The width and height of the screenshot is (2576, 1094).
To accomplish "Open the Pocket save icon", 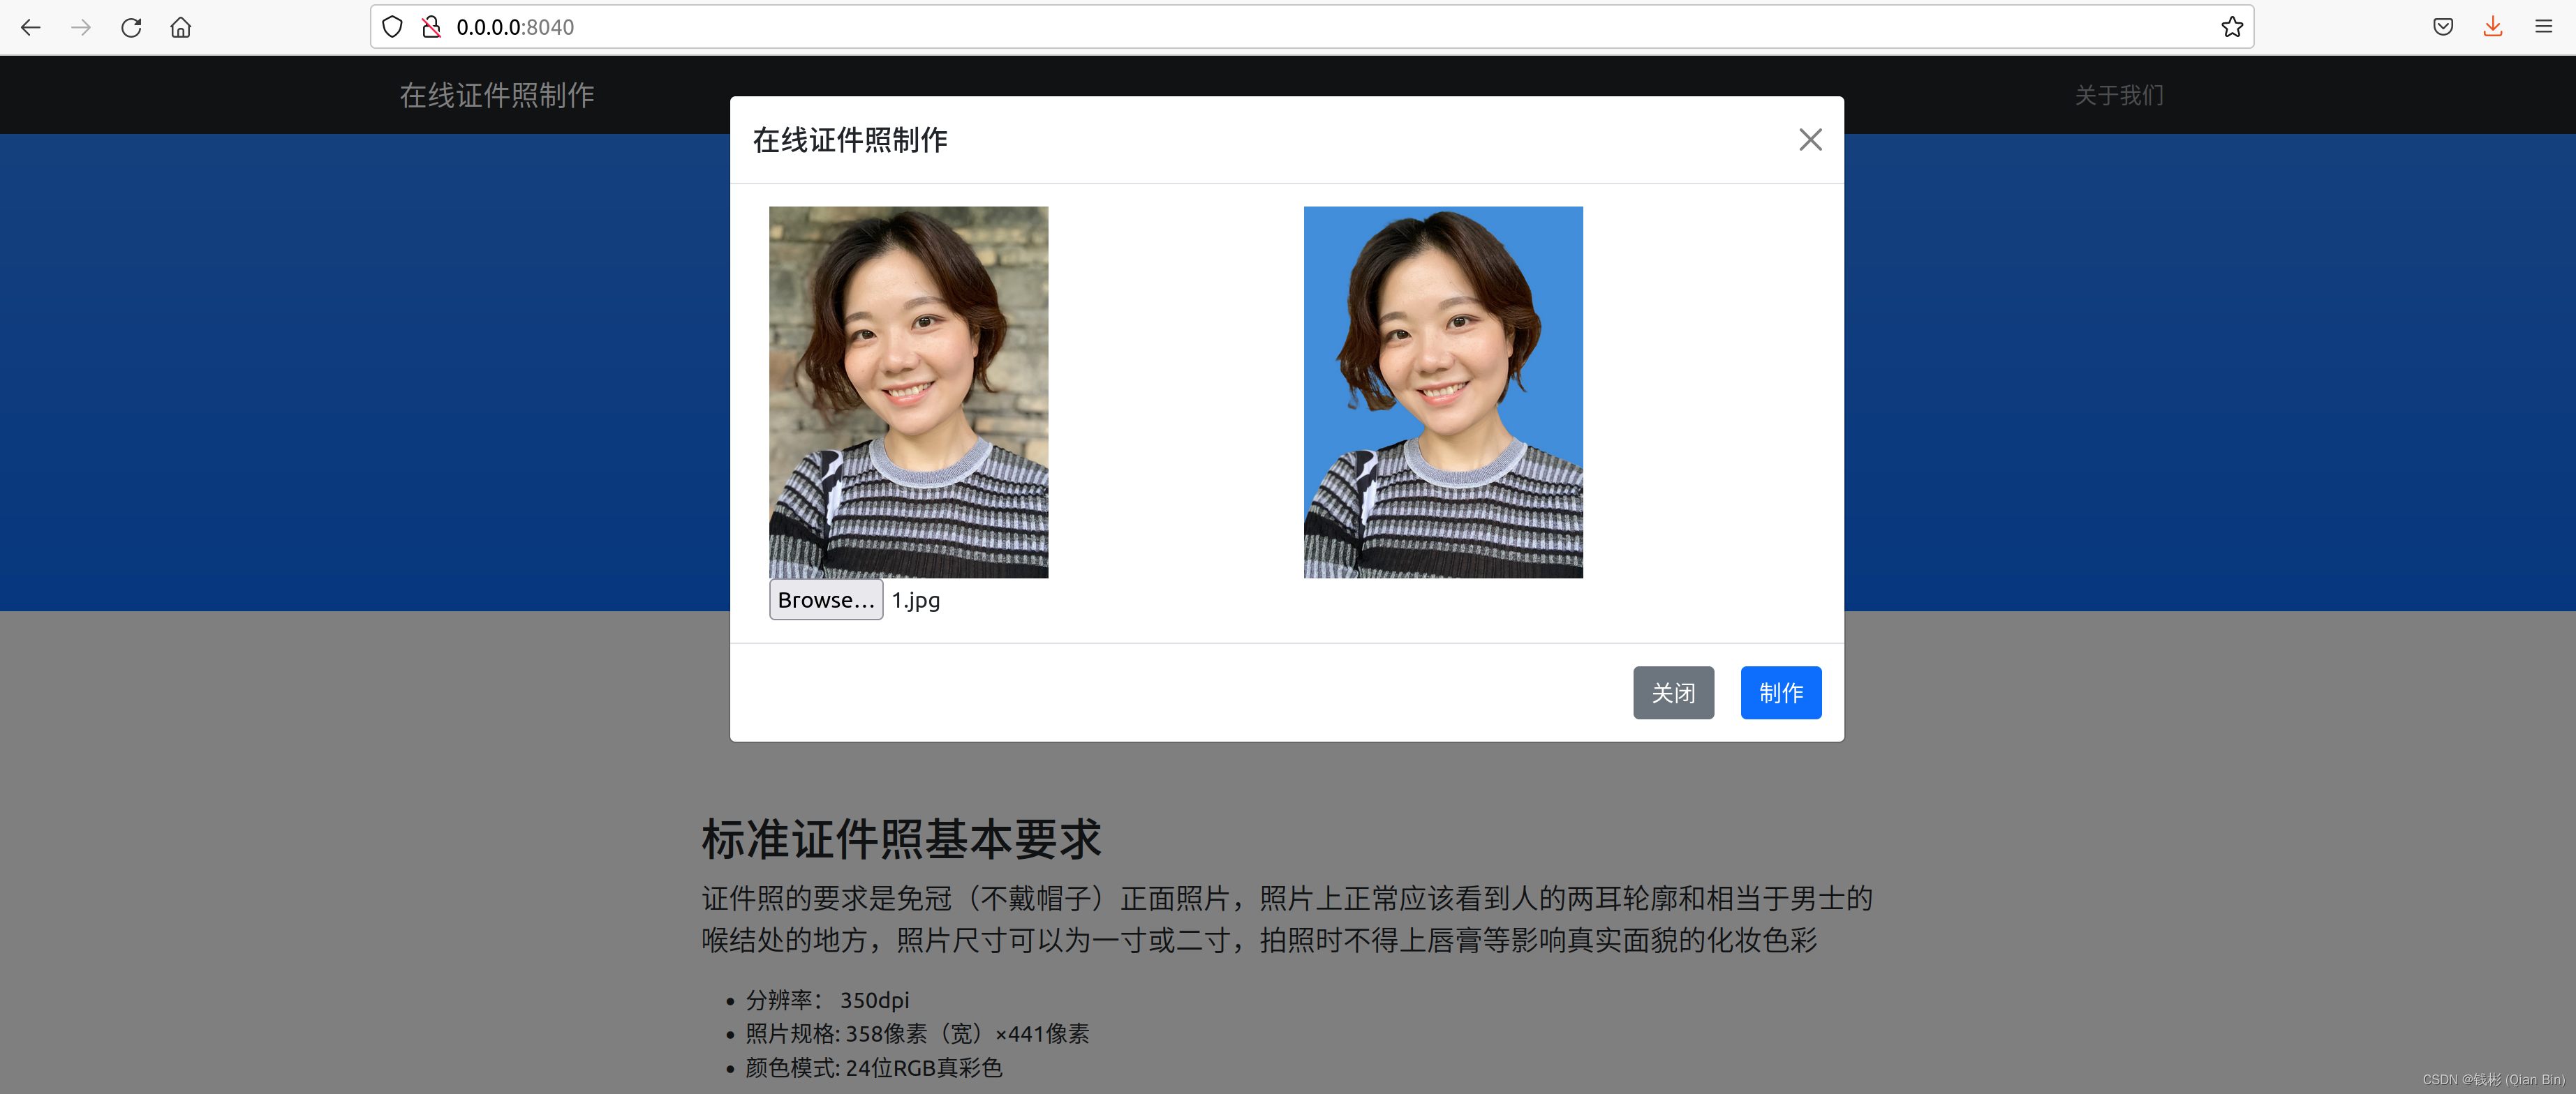I will (x=2443, y=27).
